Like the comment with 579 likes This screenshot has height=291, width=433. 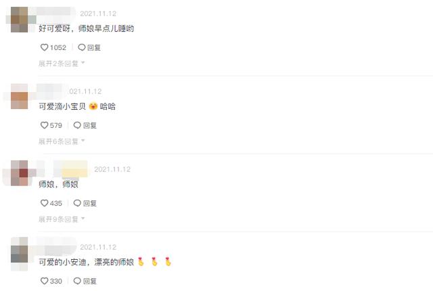click(44, 125)
